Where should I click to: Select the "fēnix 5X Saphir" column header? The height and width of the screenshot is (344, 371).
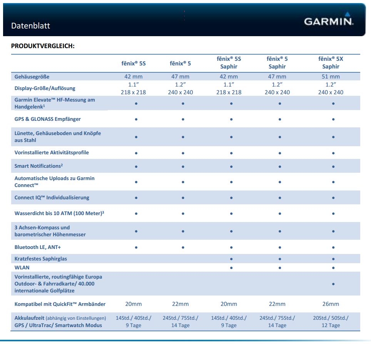pos(331,63)
